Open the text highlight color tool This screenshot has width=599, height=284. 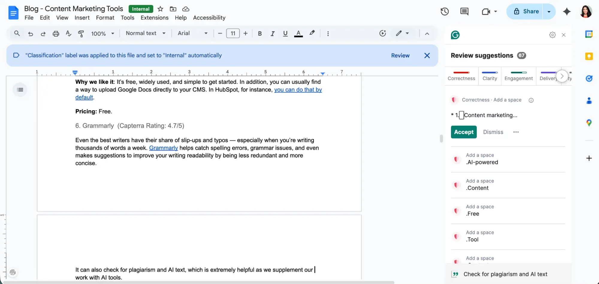click(312, 33)
